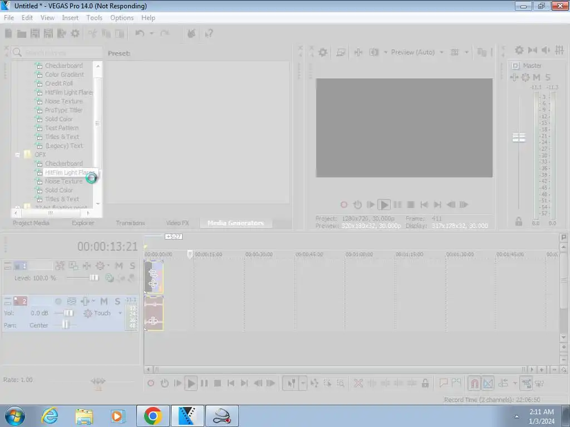Open the Preview (Auto) quality dropdown
Viewport: 570px width, 427px height.
click(x=441, y=52)
